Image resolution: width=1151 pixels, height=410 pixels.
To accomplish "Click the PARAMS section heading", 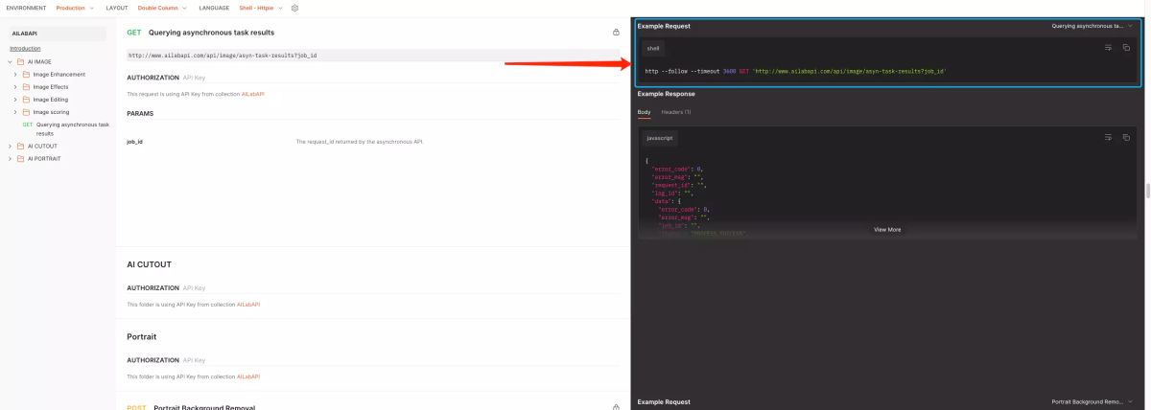I will click(140, 113).
